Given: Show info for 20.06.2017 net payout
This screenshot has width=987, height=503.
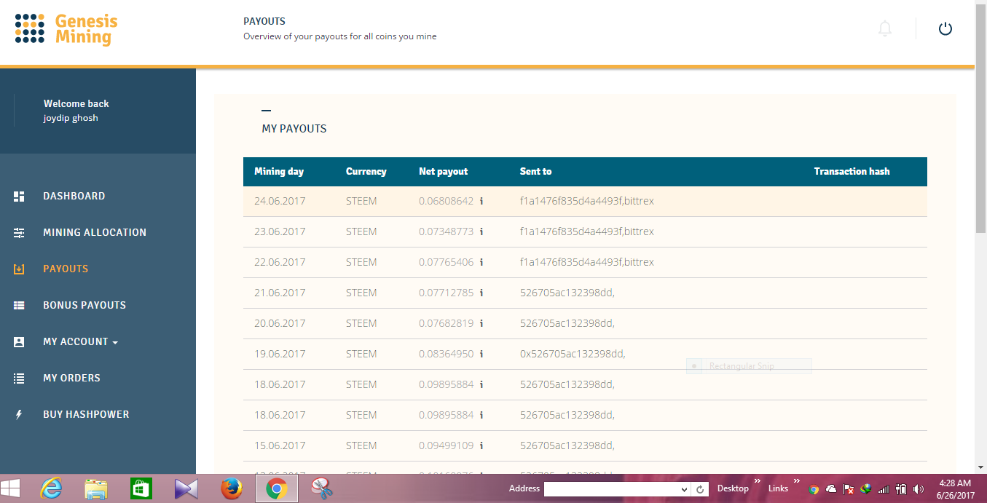Looking at the screenshot, I should click(x=481, y=323).
